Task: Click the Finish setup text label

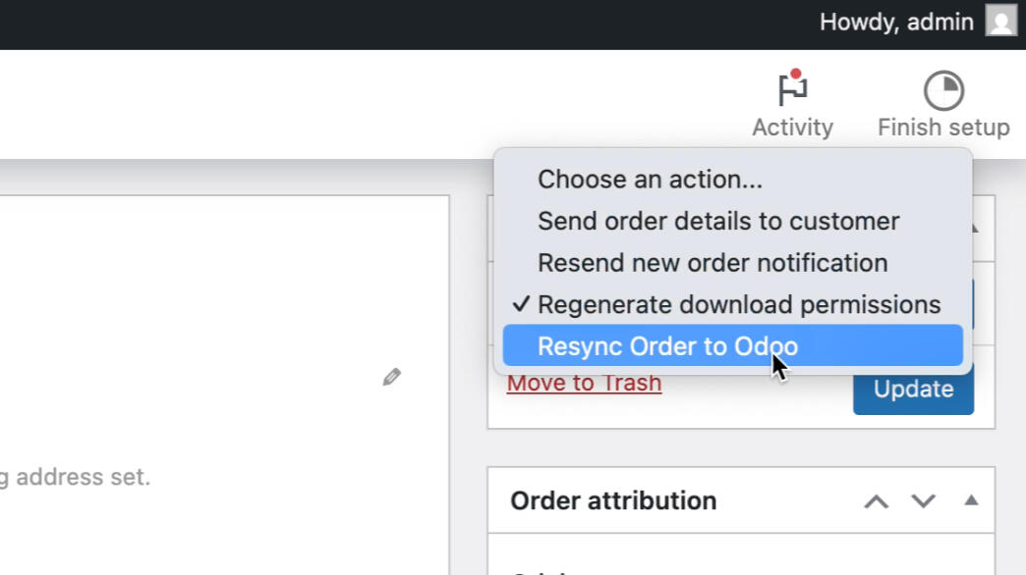Action: click(943, 128)
